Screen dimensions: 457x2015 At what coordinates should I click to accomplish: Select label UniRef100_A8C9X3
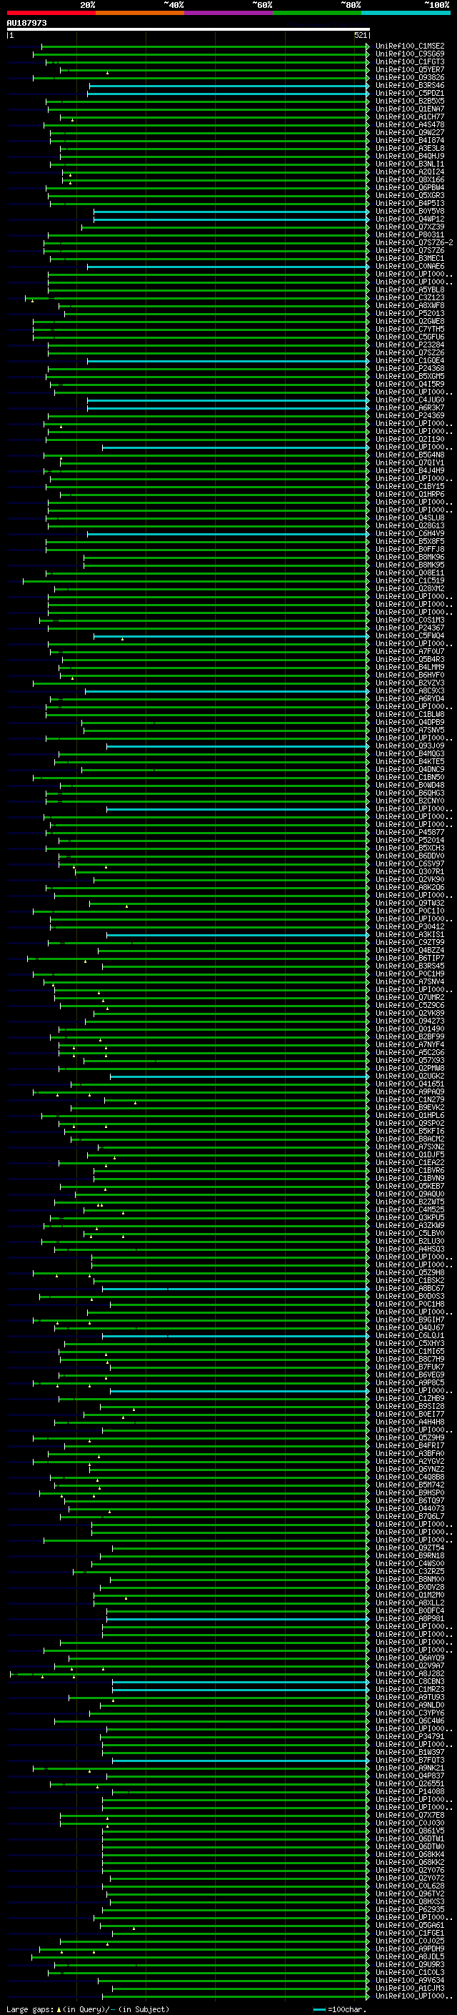410,690
